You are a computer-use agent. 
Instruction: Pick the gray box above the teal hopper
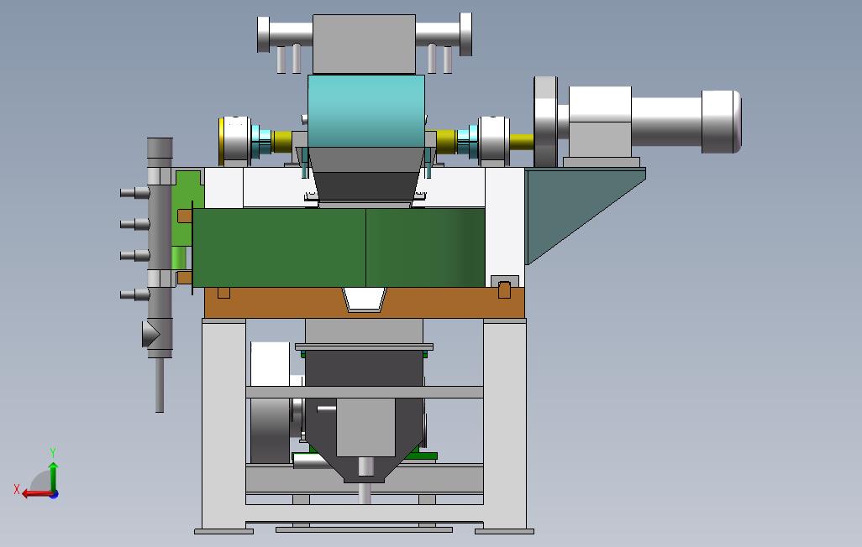[x=364, y=44]
